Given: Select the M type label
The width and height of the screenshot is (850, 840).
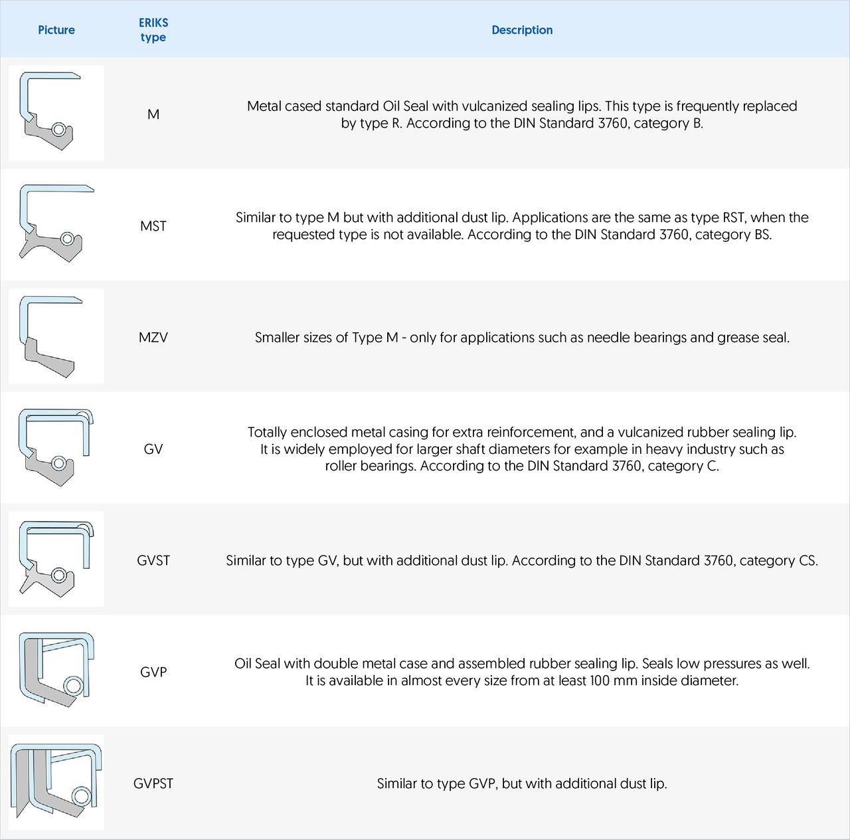Looking at the screenshot, I should click(153, 114).
